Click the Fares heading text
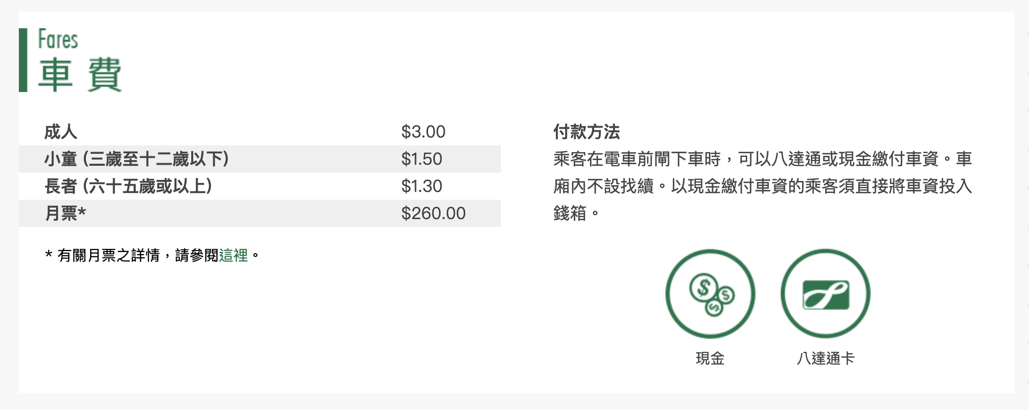The image size is (1029, 410). tap(58, 40)
